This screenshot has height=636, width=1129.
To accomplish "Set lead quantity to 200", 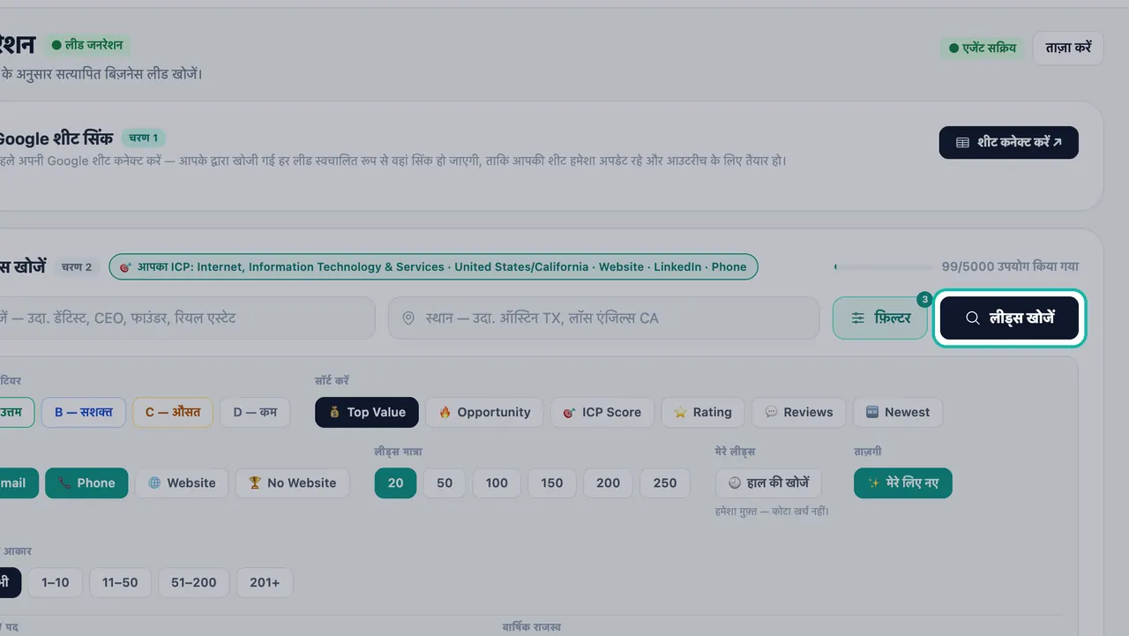I will coord(609,483).
